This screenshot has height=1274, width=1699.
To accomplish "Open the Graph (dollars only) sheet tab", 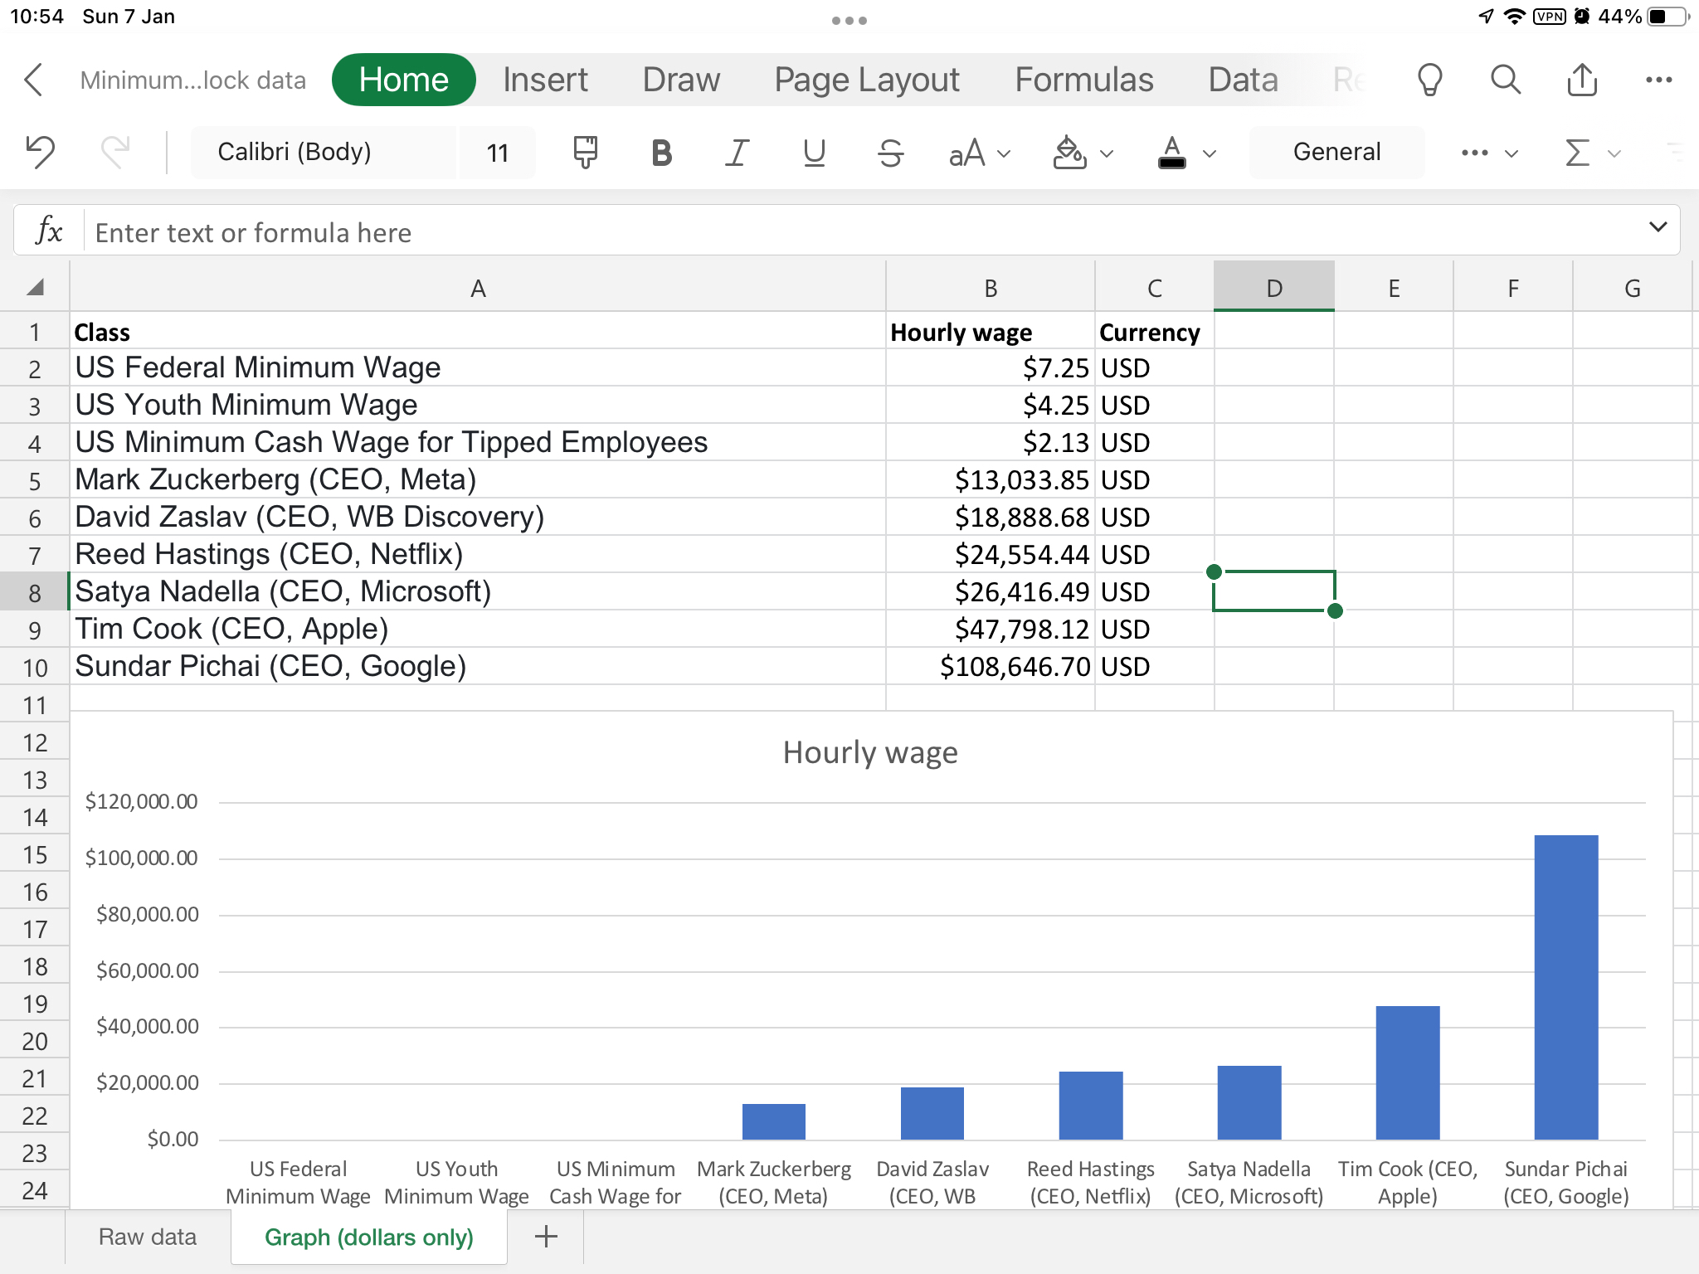I will tap(369, 1237).
